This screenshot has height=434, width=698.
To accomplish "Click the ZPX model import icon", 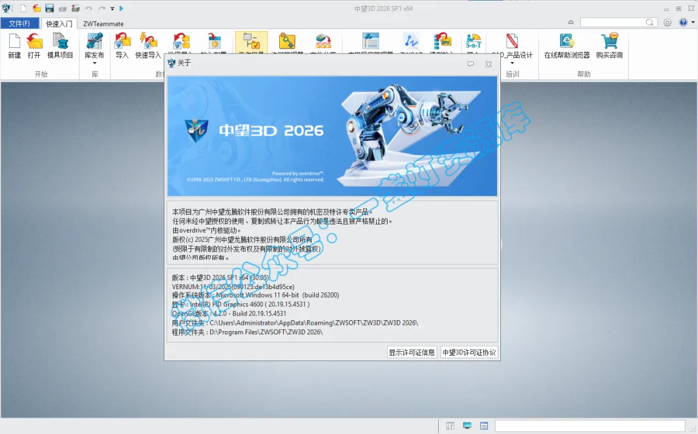I will click(x=443, y=42).
